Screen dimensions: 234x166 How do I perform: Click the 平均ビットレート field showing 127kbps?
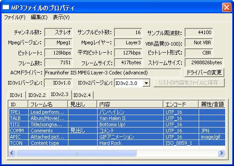click(128, 53)
